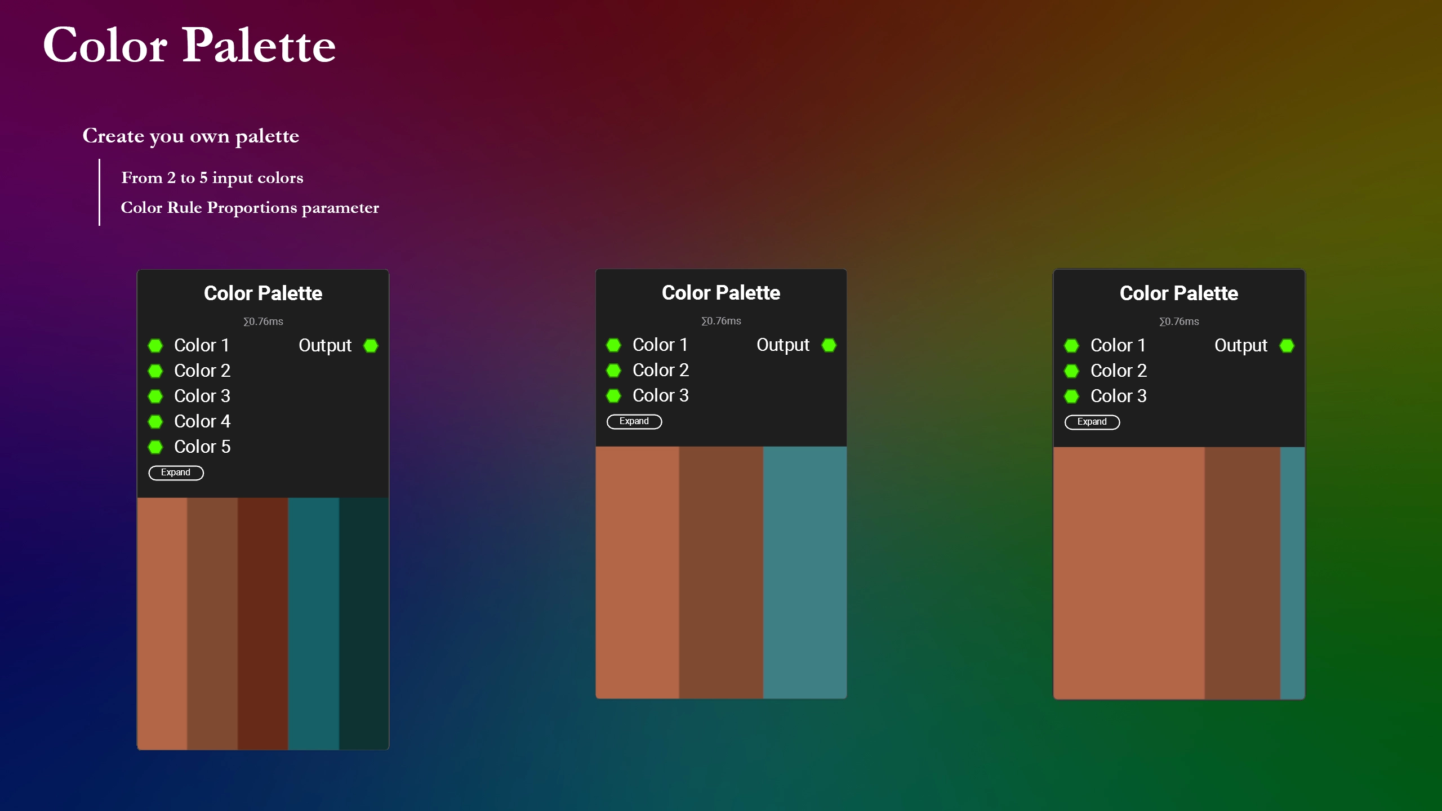Click Color 1 input connector on left node
This screenshot has height=811, width=1442.
155,345
